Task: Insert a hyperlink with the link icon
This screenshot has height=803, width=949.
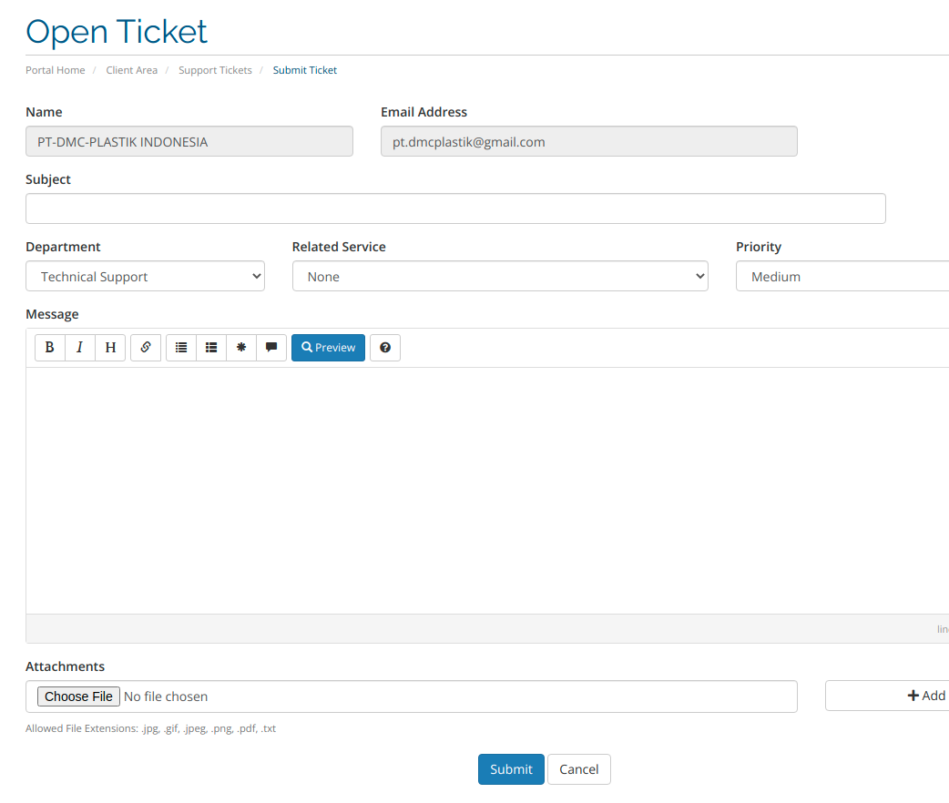Action: [x=146, y=348]
